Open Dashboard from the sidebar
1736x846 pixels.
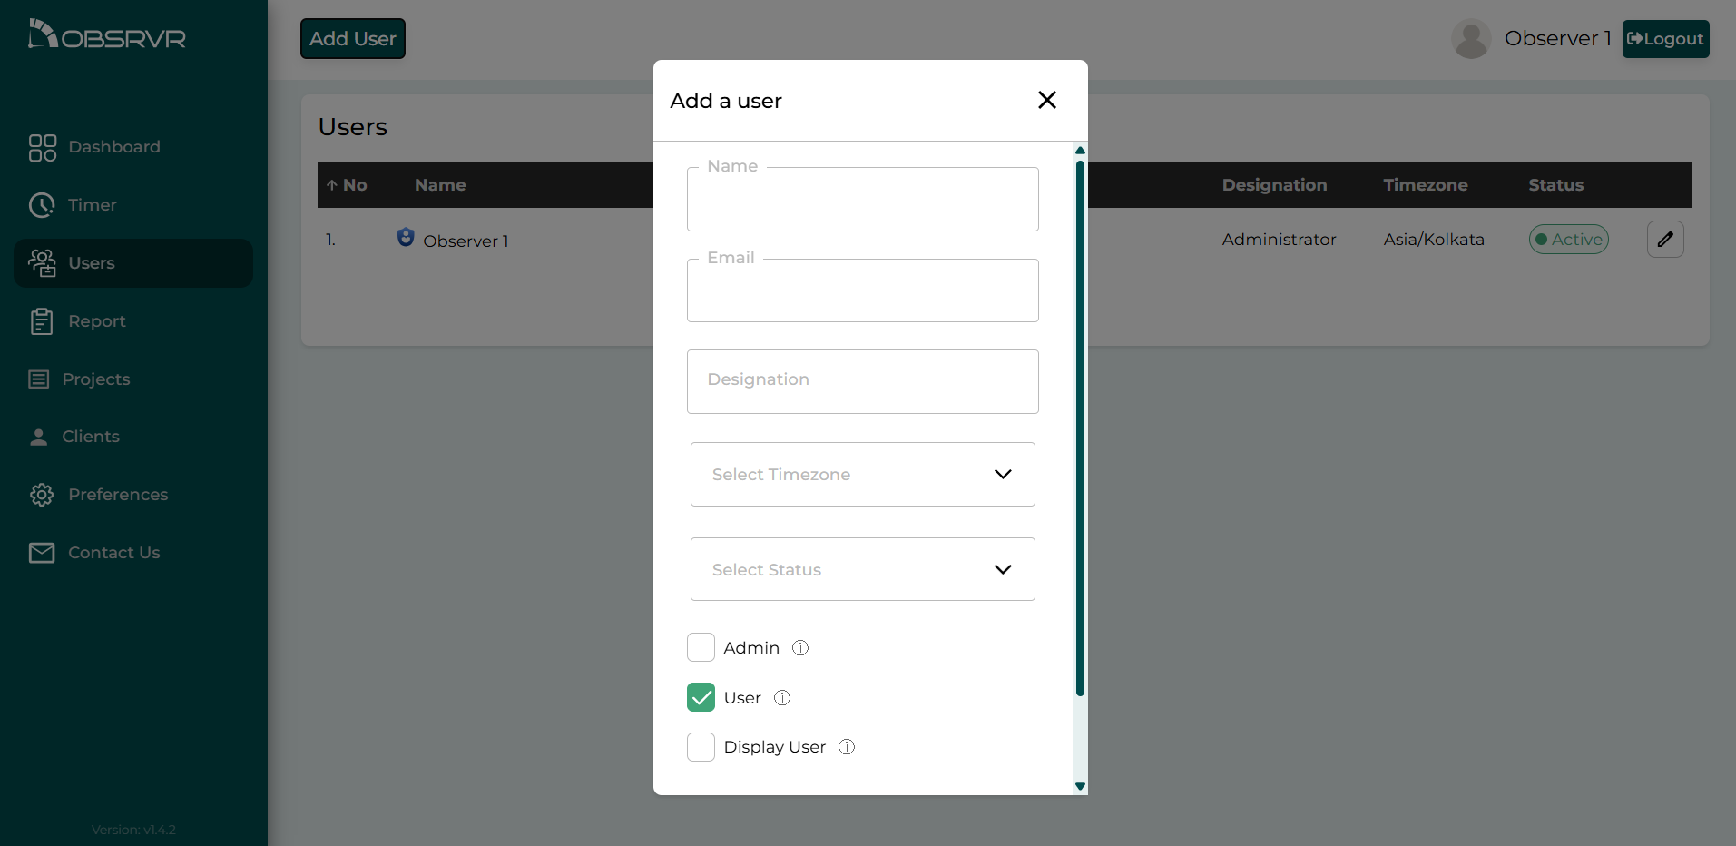pos(113,147)
